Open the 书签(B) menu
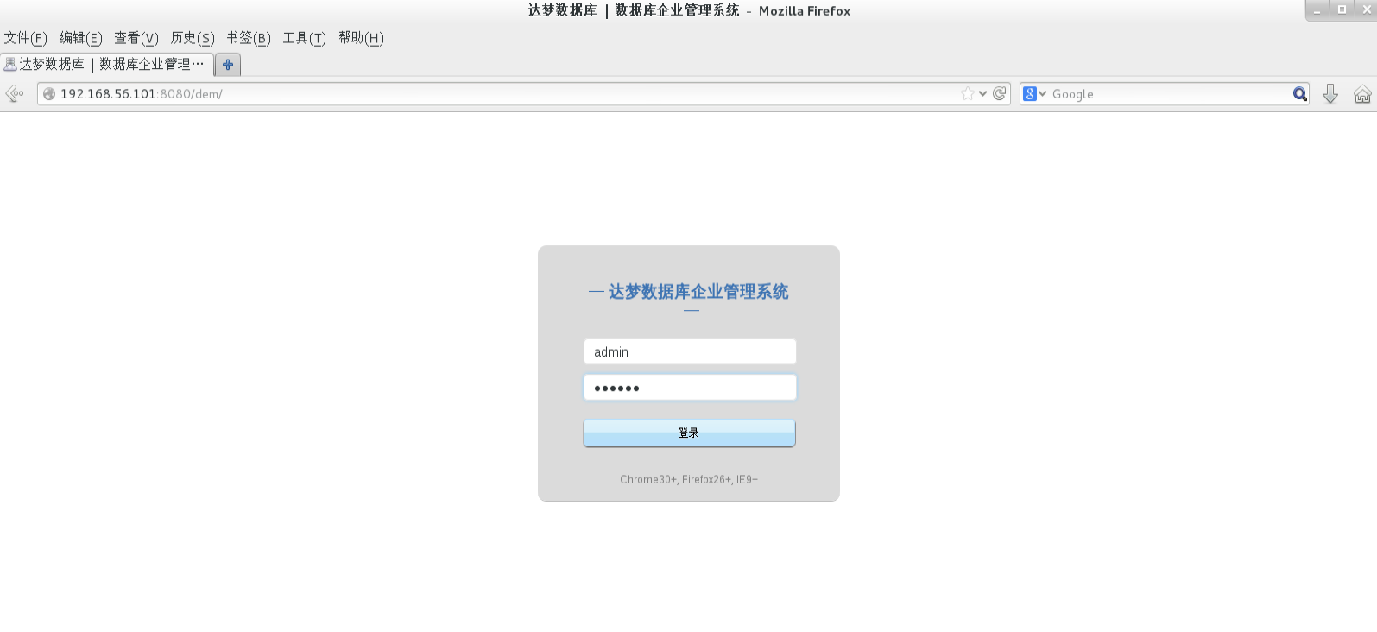 [x=249, y=38]
